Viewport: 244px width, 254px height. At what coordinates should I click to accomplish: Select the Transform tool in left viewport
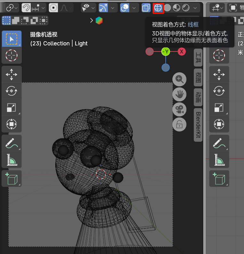click(x=12, y=124)
